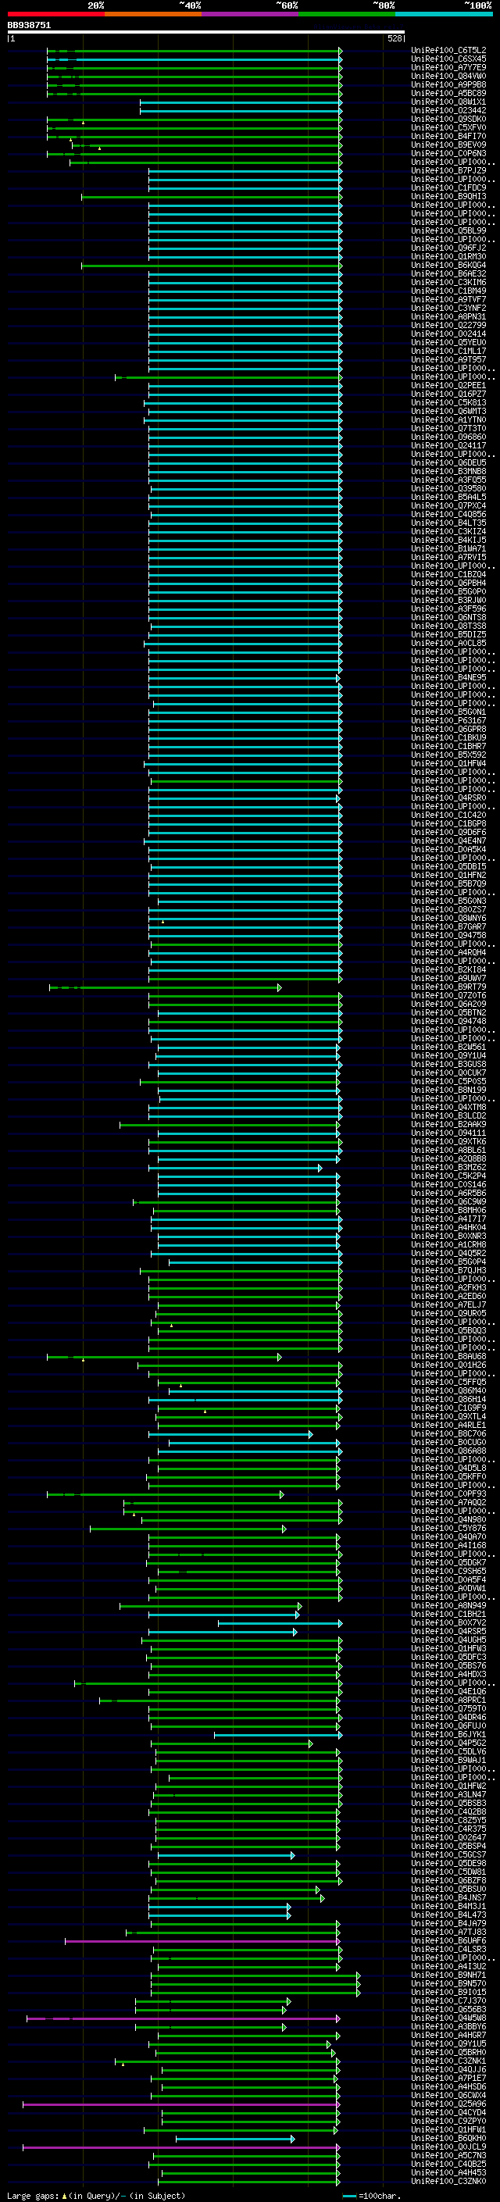The width and height of the screenshot is (500, 2202).
Task: Click the cyan alignment bar for UniRef100_B6QKH0
Action: point(235,2139)
